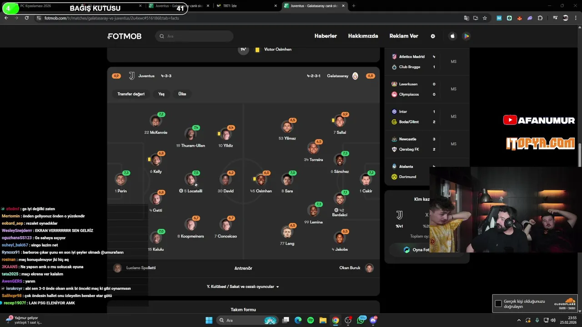Open a new browser tab with plus

[354, 6]
